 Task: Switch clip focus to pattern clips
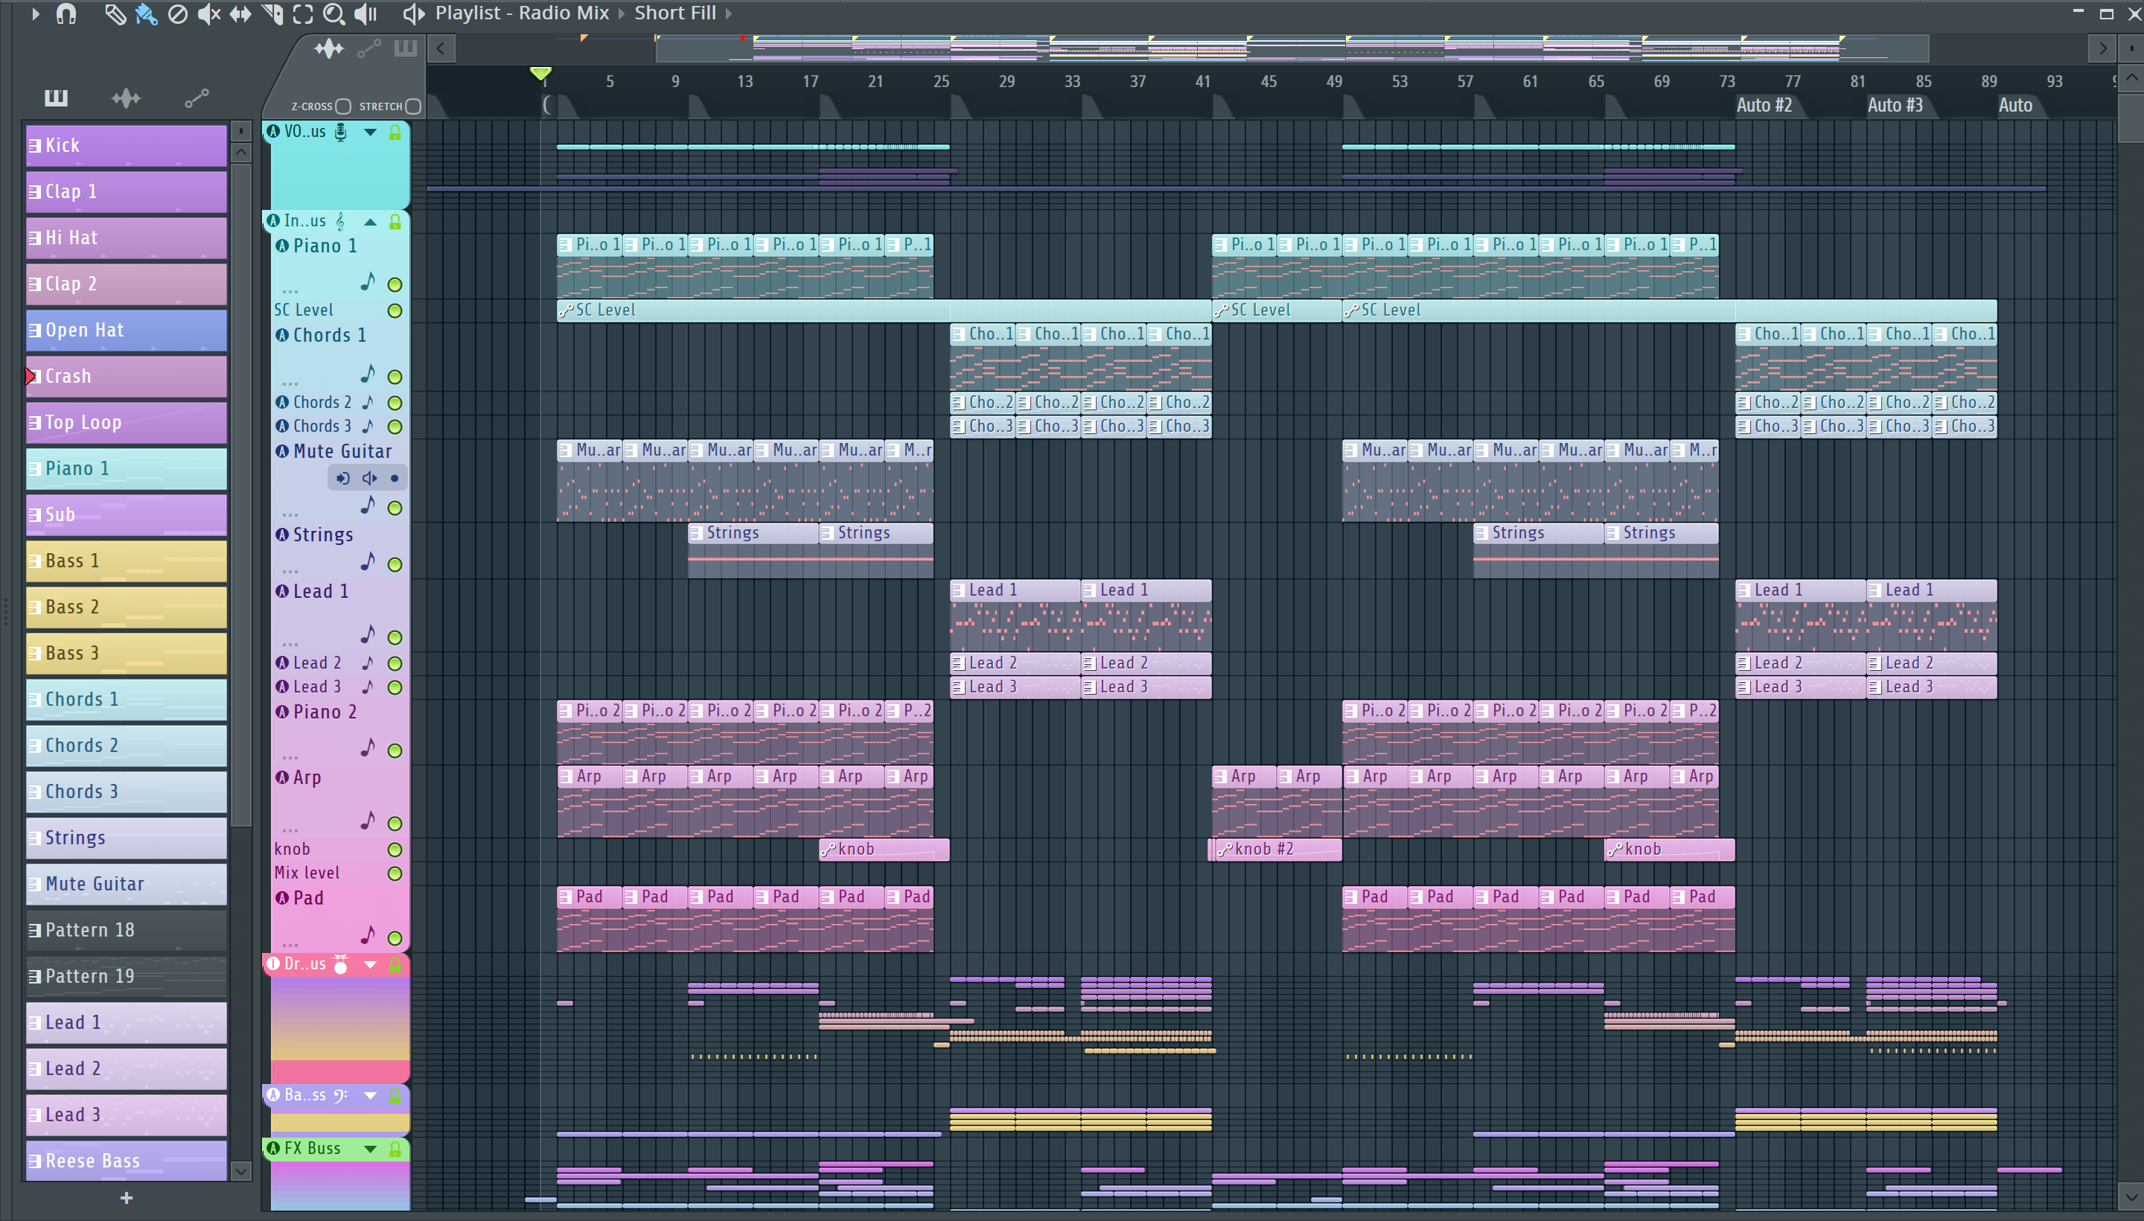pos(405,48)
